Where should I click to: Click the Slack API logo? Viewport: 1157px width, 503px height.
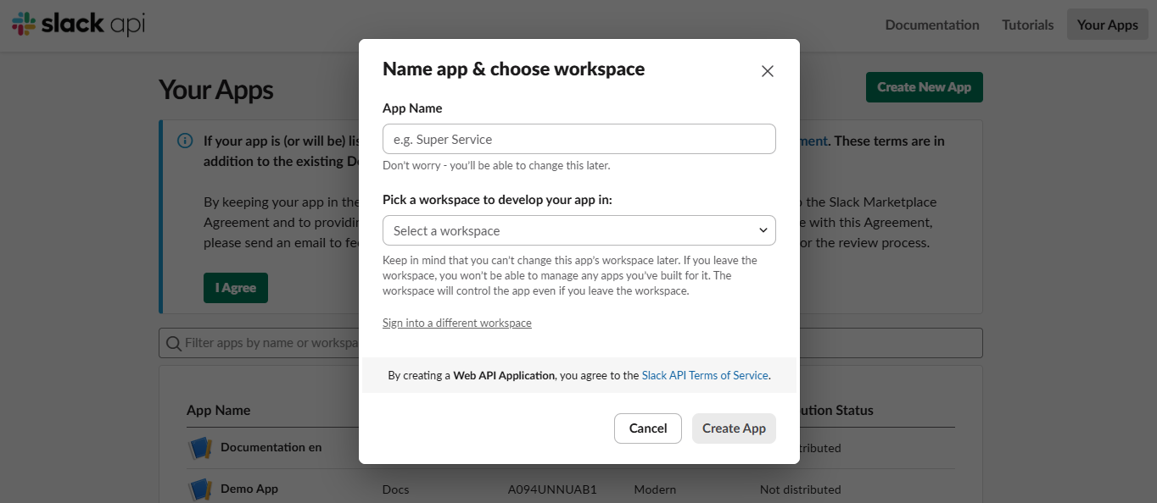(79, 25)
